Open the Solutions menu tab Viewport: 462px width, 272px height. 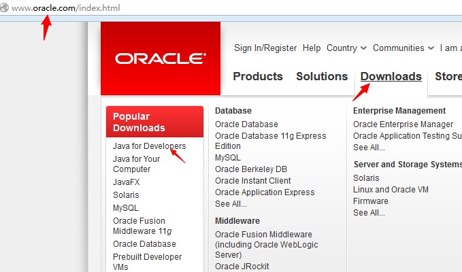[x=322, y=76]
